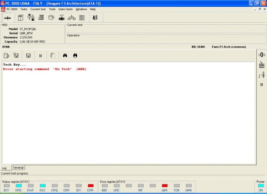This screenshot has height=194, width=267.
Task: Restore the inner MDI child window
Action: click(260, 9)
